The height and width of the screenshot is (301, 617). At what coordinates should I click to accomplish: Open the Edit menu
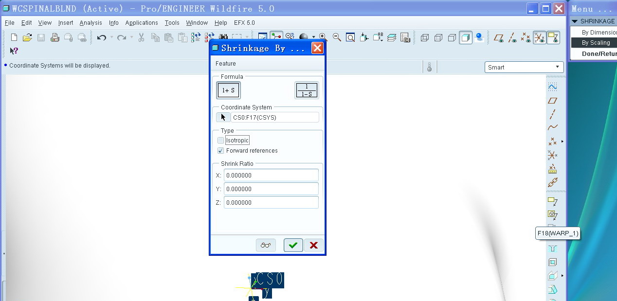(26, 23)
